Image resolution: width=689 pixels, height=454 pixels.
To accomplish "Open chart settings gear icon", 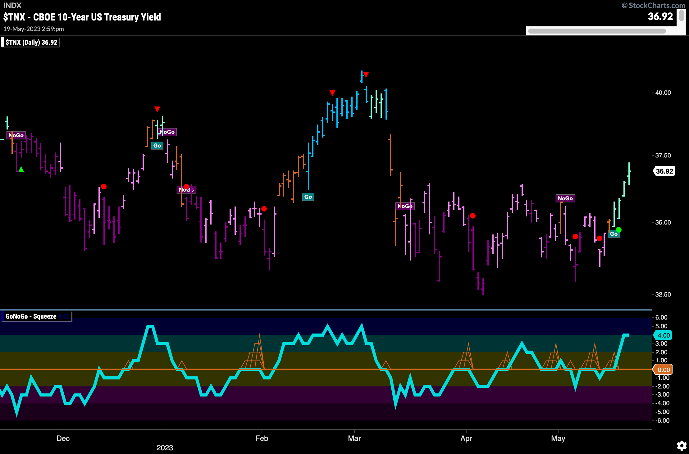I will [x=682, y=446].
